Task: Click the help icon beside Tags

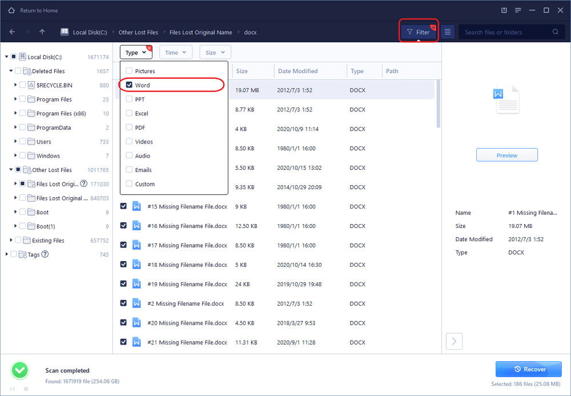Action: tap(45, 254)
